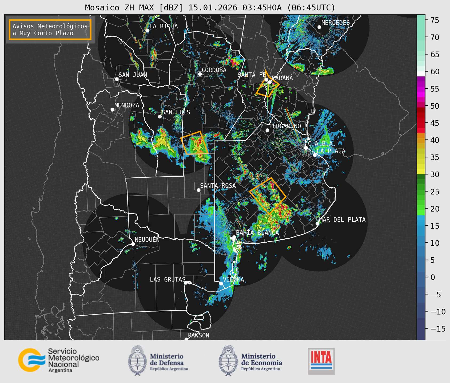
Task: Click the LA PLATA city label
Action: coord(331,151)
